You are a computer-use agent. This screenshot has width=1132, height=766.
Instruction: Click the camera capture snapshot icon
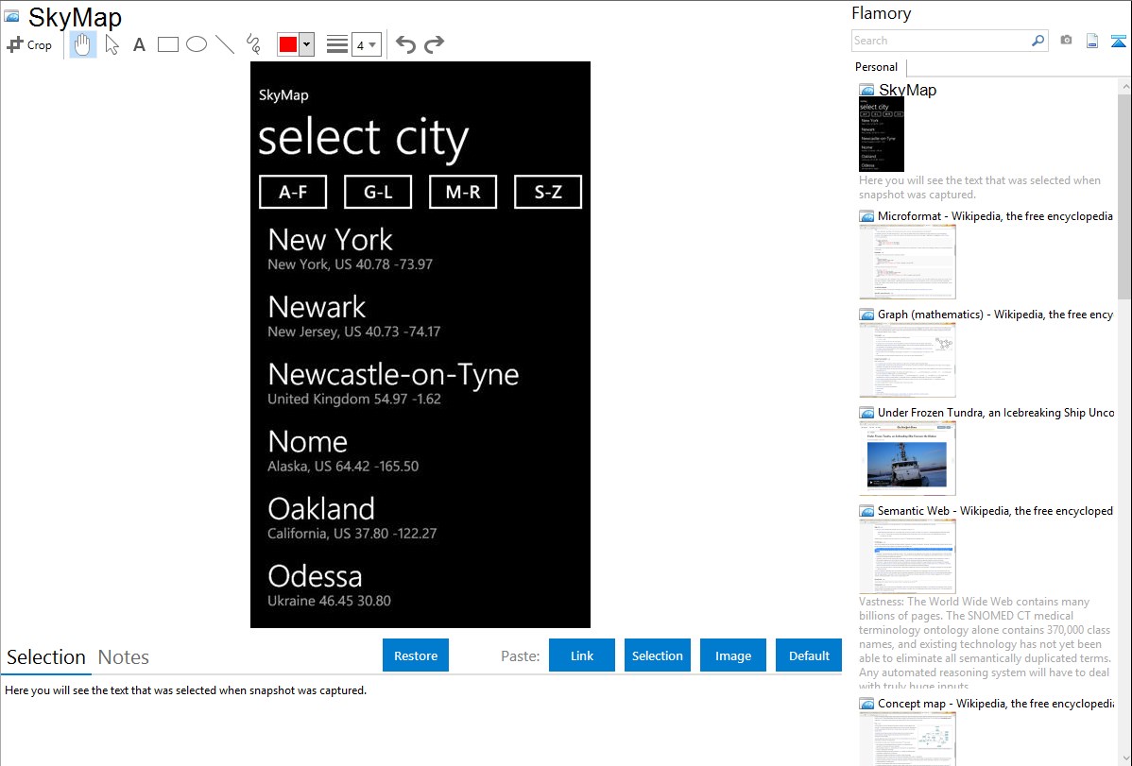(1066, 41)
